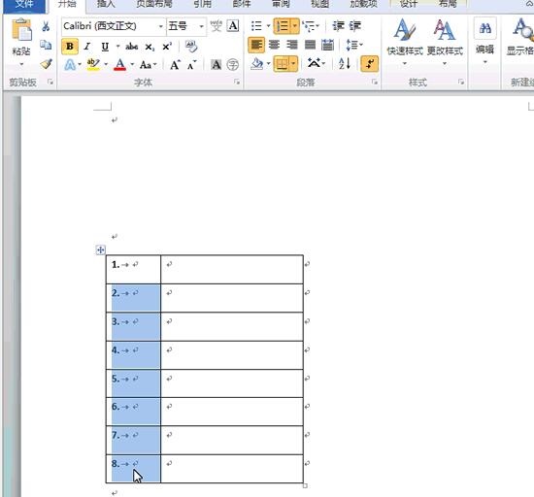
Task: Apply yellow text highlight color
Action: tap(93, 64)
